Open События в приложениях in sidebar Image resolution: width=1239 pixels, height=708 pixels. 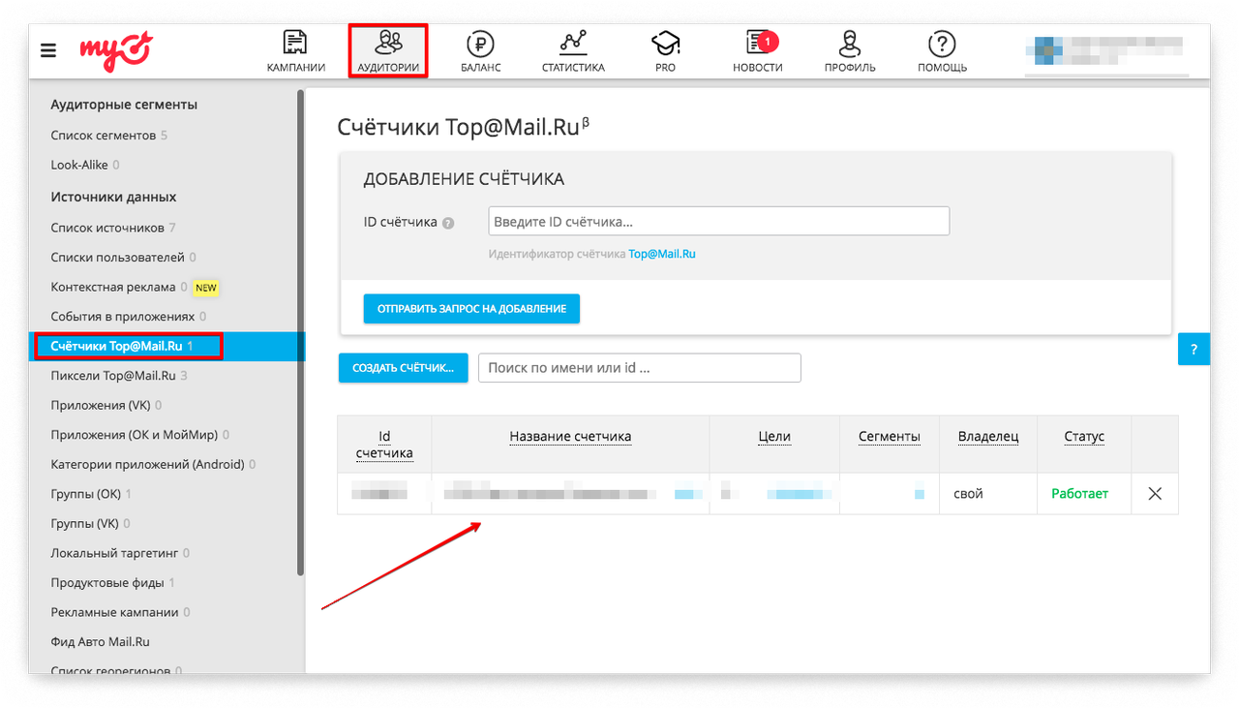pos(128,317)
